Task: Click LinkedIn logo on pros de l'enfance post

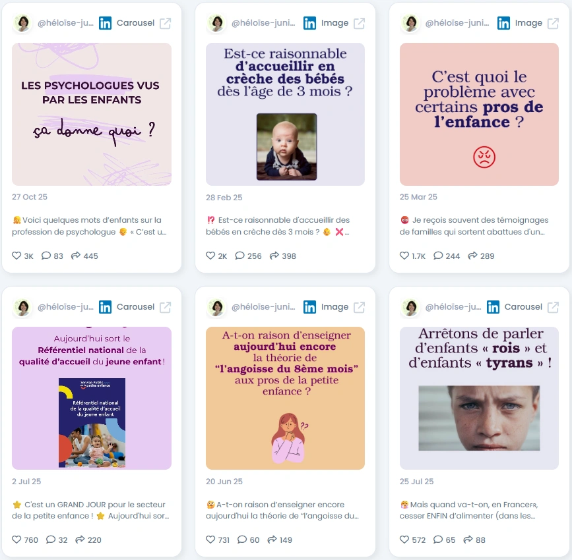Action: pos(503,23)
